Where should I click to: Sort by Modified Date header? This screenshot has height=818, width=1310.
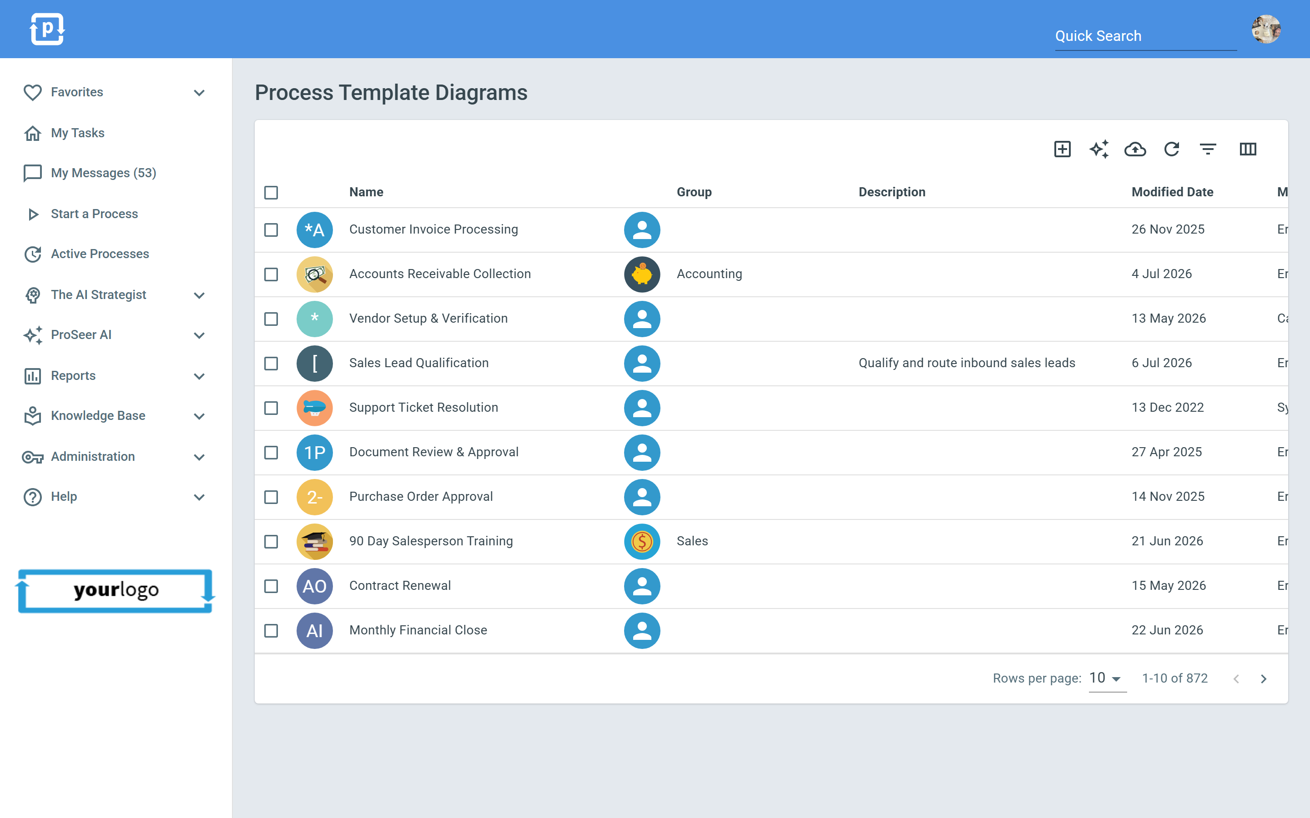pyautogui.click(x=1172, y=192)
